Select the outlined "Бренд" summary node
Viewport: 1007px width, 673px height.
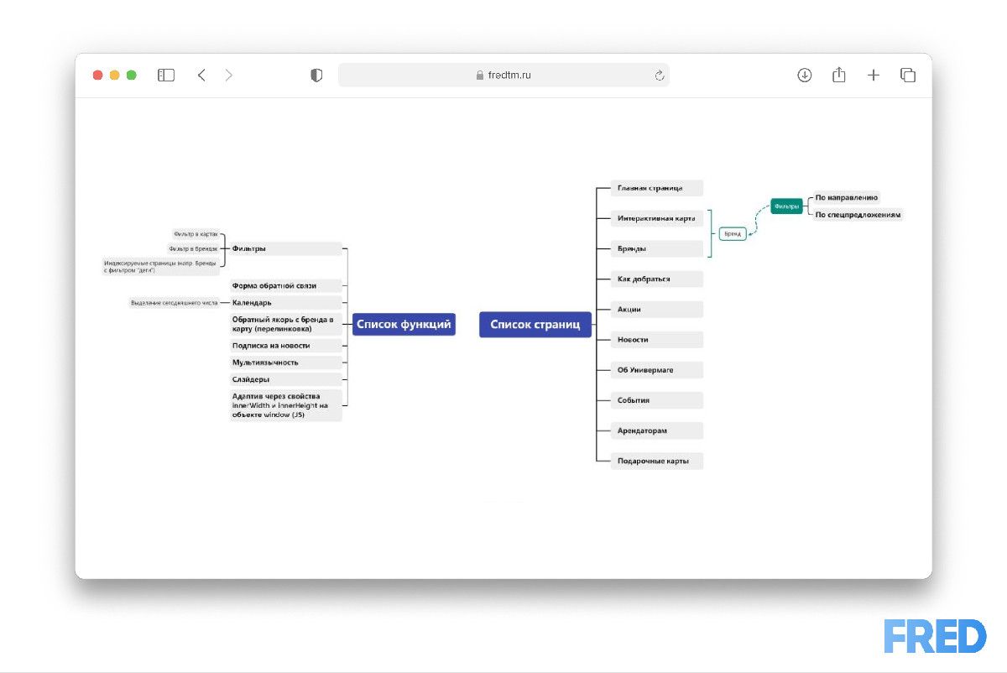tap(733, 234)
